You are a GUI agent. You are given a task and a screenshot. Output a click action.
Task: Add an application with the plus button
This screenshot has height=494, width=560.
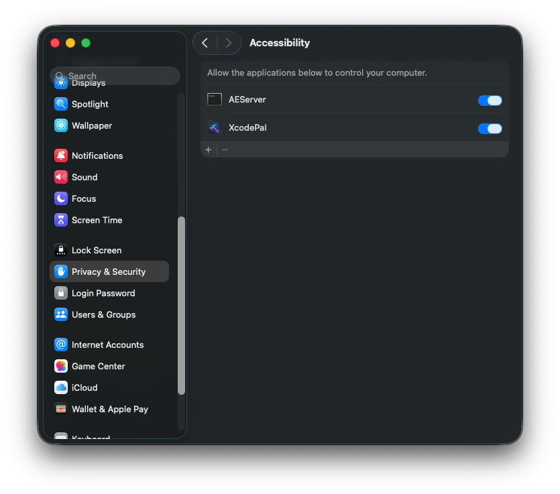coord(208,149)
